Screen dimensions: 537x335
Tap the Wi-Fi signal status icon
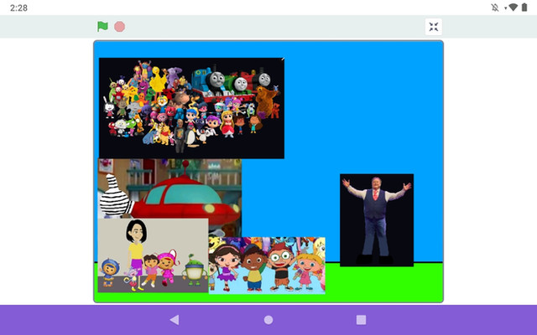click(513, 8)
